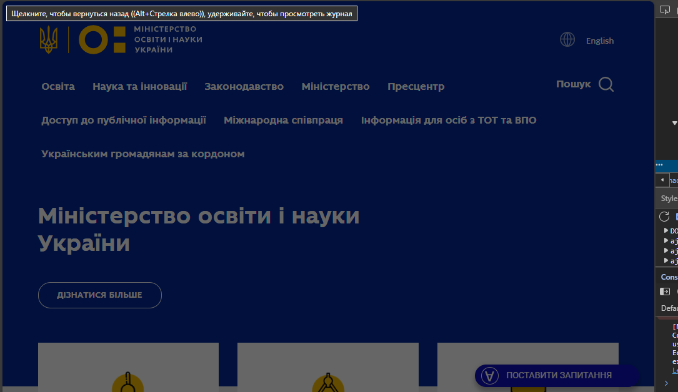Click the console prompt chevron
This screenshot has height=392, width=678.
666,383
